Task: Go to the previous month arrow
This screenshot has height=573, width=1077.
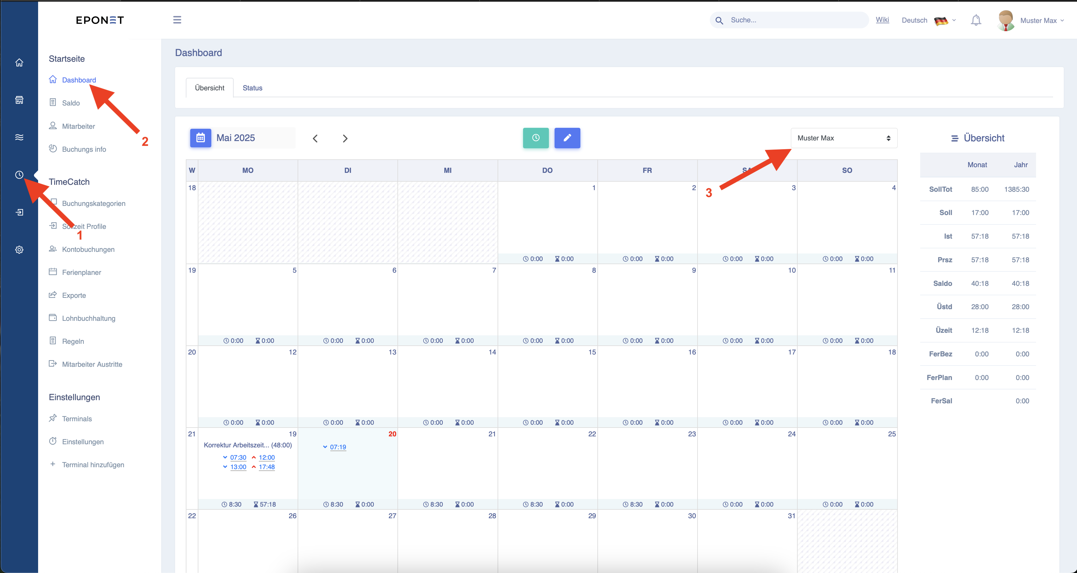Action: [x=315, y=138]
